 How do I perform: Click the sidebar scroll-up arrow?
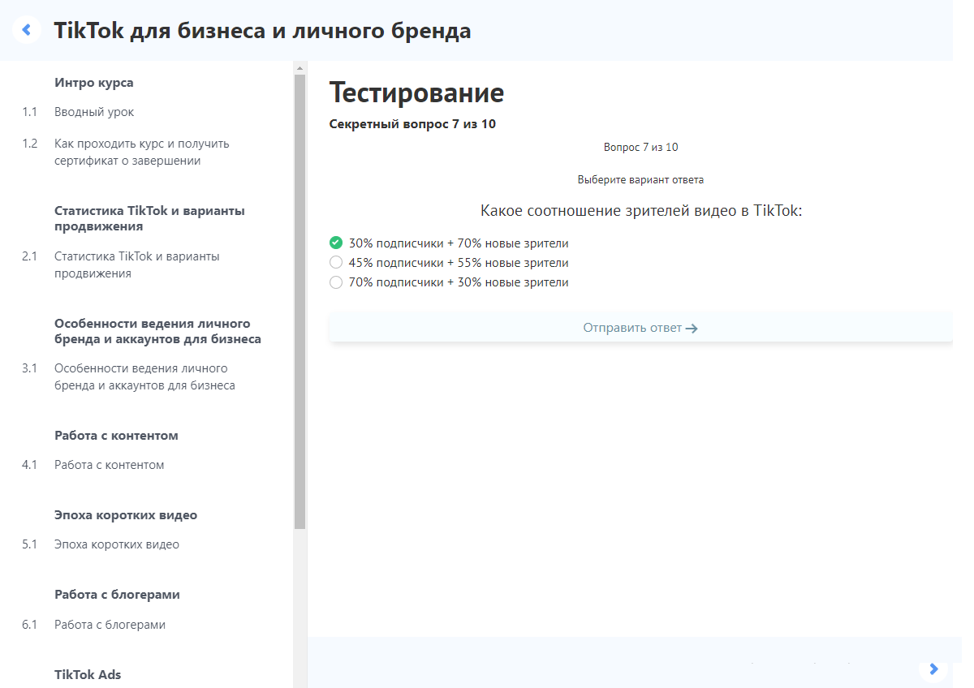coord(300,68)
